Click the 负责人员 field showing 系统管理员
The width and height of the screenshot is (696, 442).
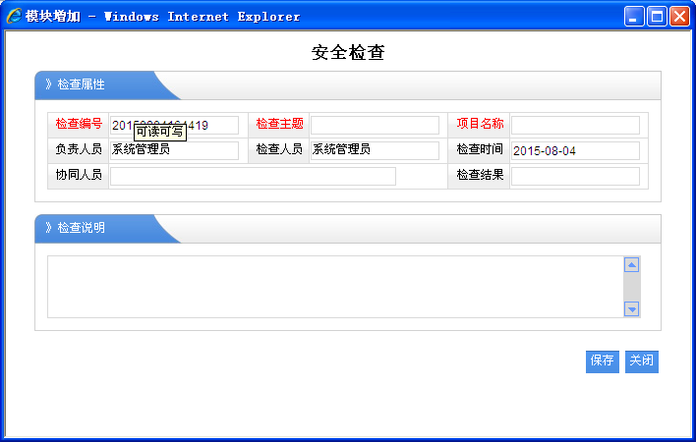(174, 150)
